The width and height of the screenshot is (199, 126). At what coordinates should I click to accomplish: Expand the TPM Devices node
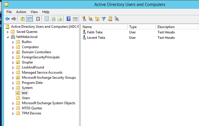[13, 114]
